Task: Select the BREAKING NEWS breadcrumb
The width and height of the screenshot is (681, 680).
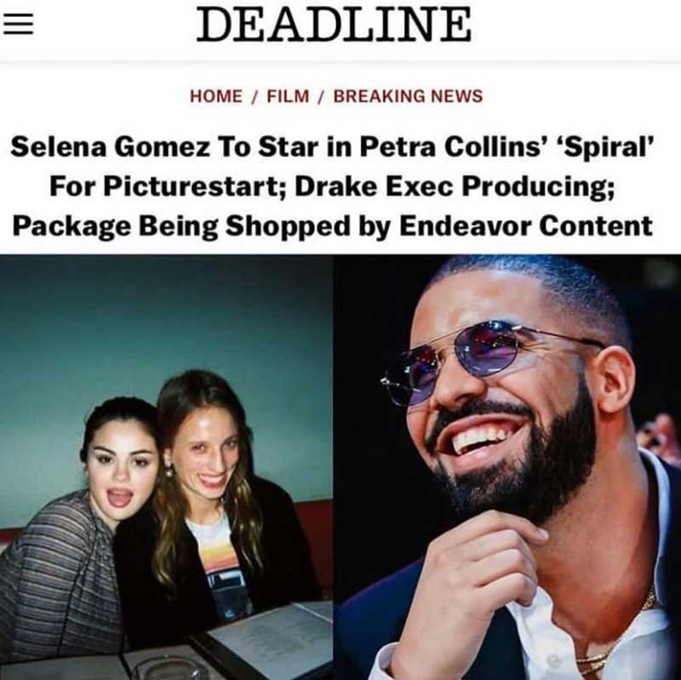Action: coord(408,96)
